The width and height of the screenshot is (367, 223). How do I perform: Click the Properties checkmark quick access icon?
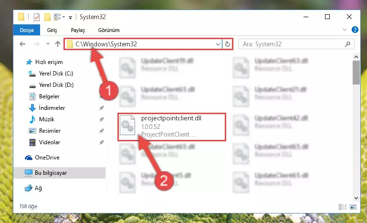click(x=37, y=17)
